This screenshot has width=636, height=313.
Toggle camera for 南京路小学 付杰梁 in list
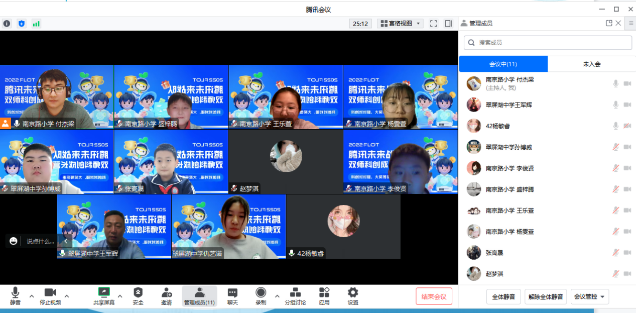pos(627,83)
